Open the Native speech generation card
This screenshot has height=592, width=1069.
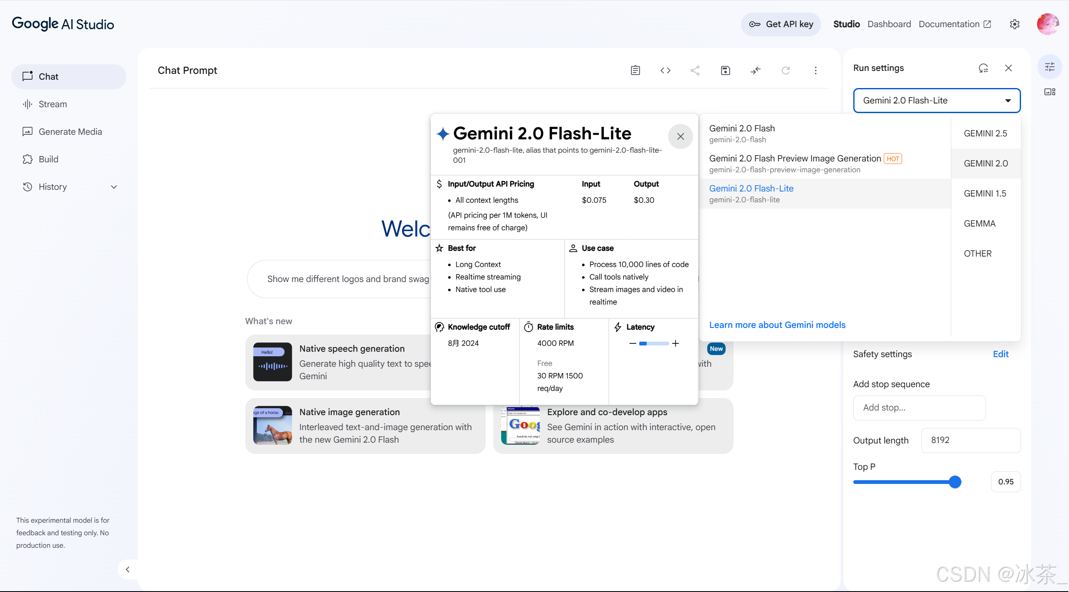[x=339, y=363]
